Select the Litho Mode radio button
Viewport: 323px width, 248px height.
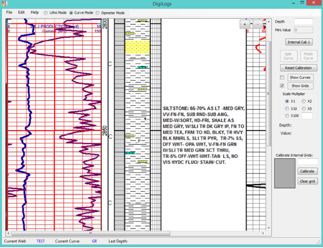point(46,13)
